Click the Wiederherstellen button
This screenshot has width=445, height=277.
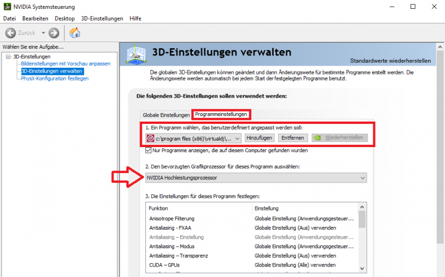pyautogui.click(x=339, y=138)
